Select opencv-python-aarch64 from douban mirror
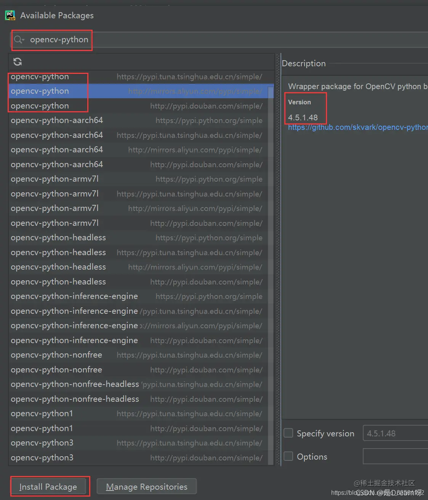The image size is (428, 500). tap(138, 165)
